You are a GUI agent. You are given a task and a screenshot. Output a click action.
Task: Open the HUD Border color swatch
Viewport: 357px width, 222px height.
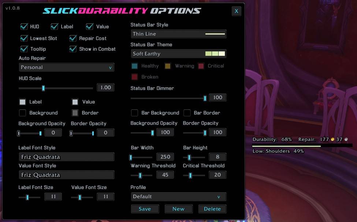[75, 113]
